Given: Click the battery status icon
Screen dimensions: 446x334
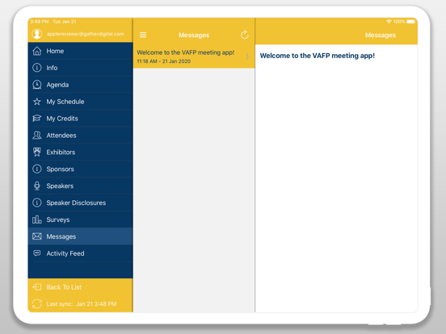Looking at the screenshot, I should 410,22.
